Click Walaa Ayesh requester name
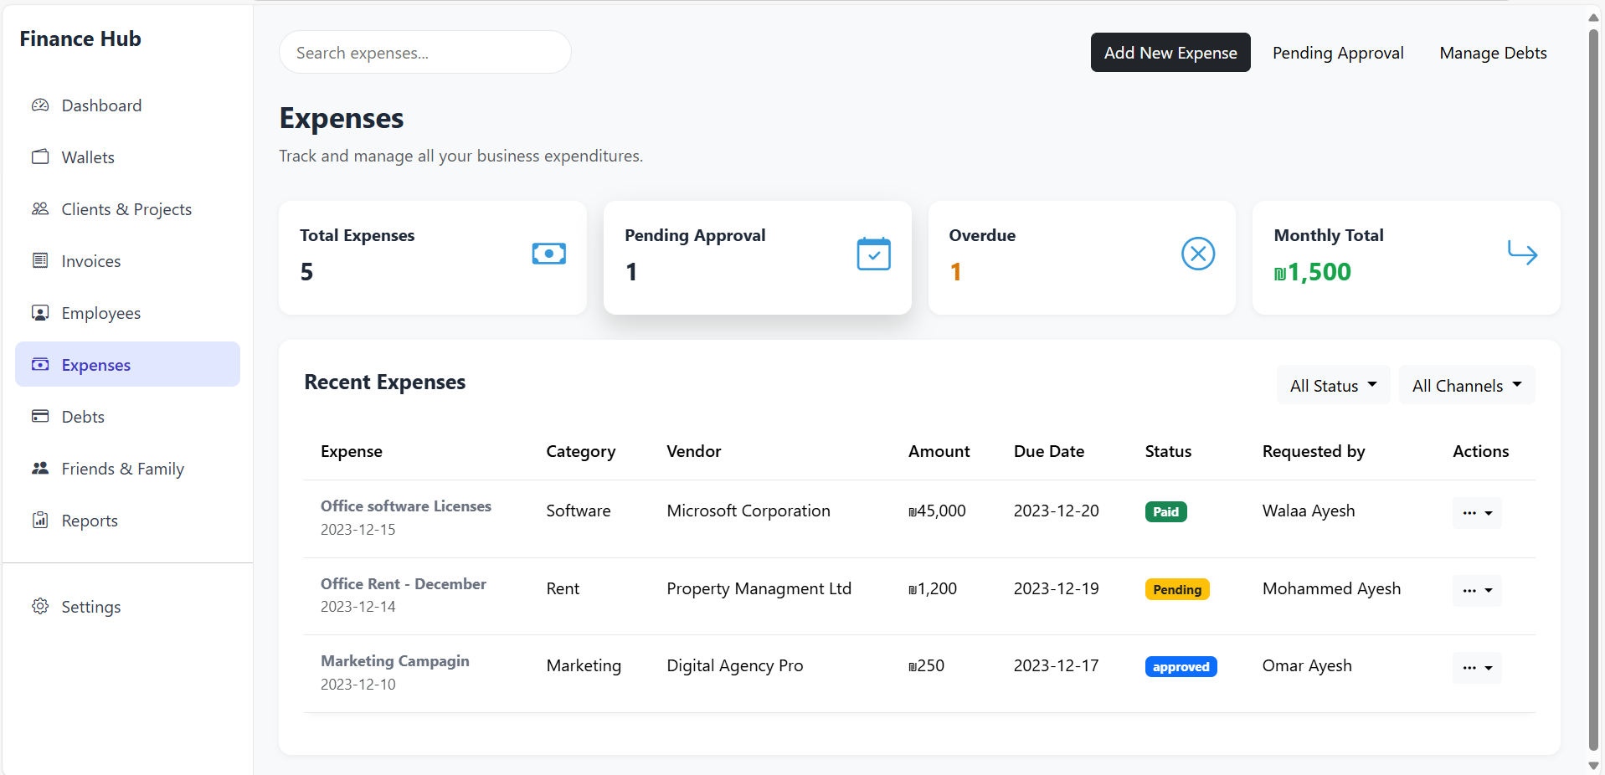 [x=1309, y=511]
